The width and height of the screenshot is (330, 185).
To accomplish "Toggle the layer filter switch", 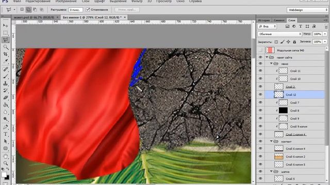I will click(x=326, y=26).
